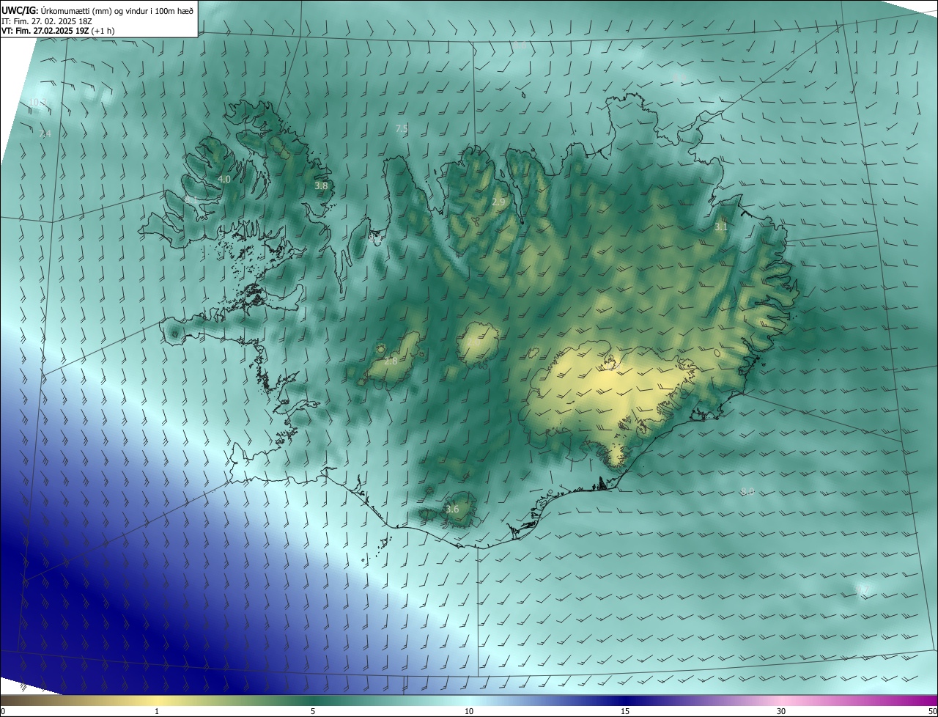This screenshot has height=717, width=938.
Task: Click the 2.9 value in north Iceland
Action: (498, 202)
